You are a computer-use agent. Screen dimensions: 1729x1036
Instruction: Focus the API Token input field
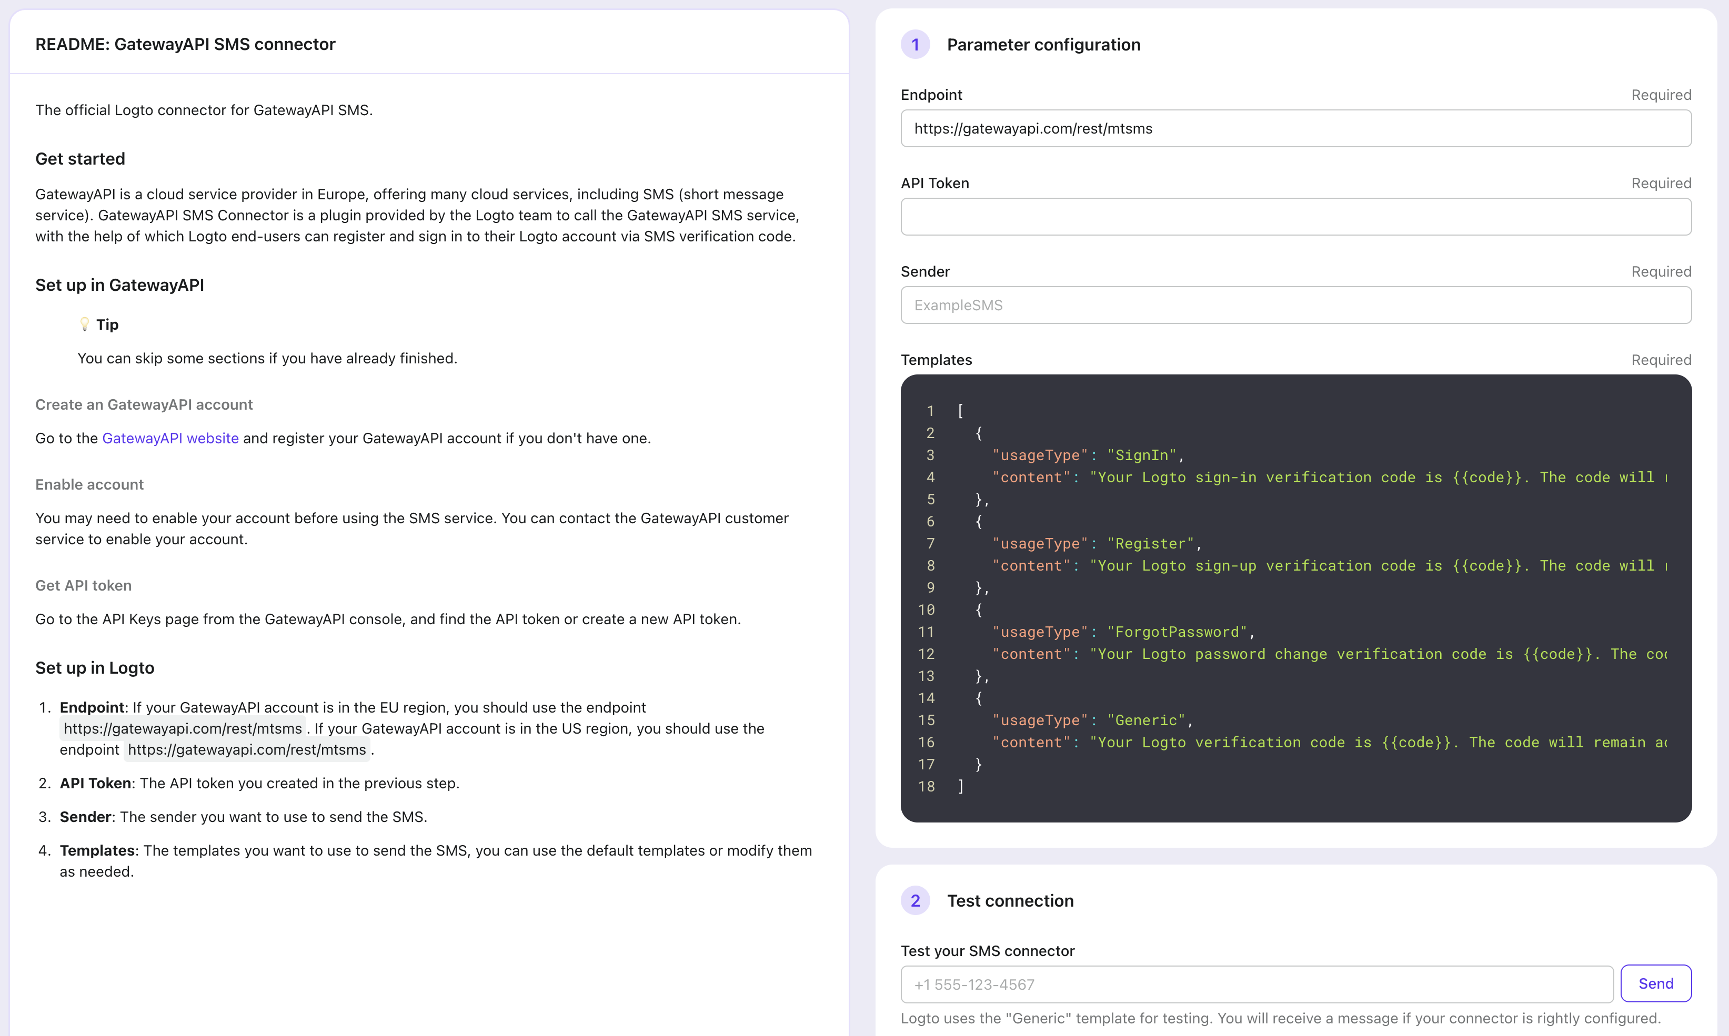1295,217
